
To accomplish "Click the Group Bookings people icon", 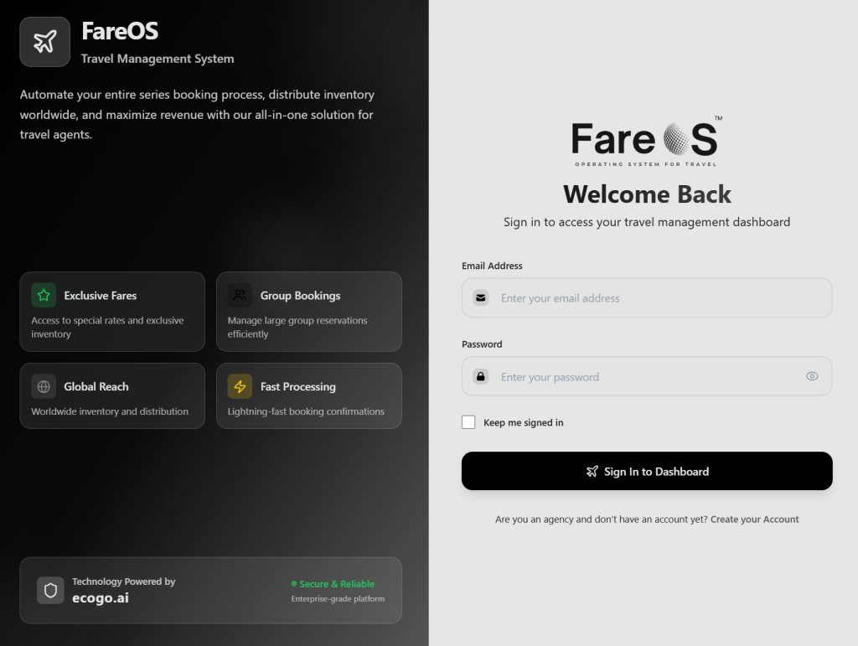I will (x=240, y=296).
